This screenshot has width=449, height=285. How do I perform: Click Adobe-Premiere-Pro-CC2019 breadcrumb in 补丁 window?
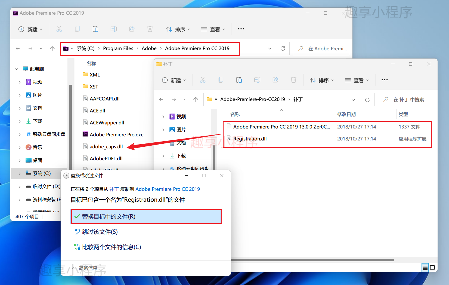tap(253, 99)
